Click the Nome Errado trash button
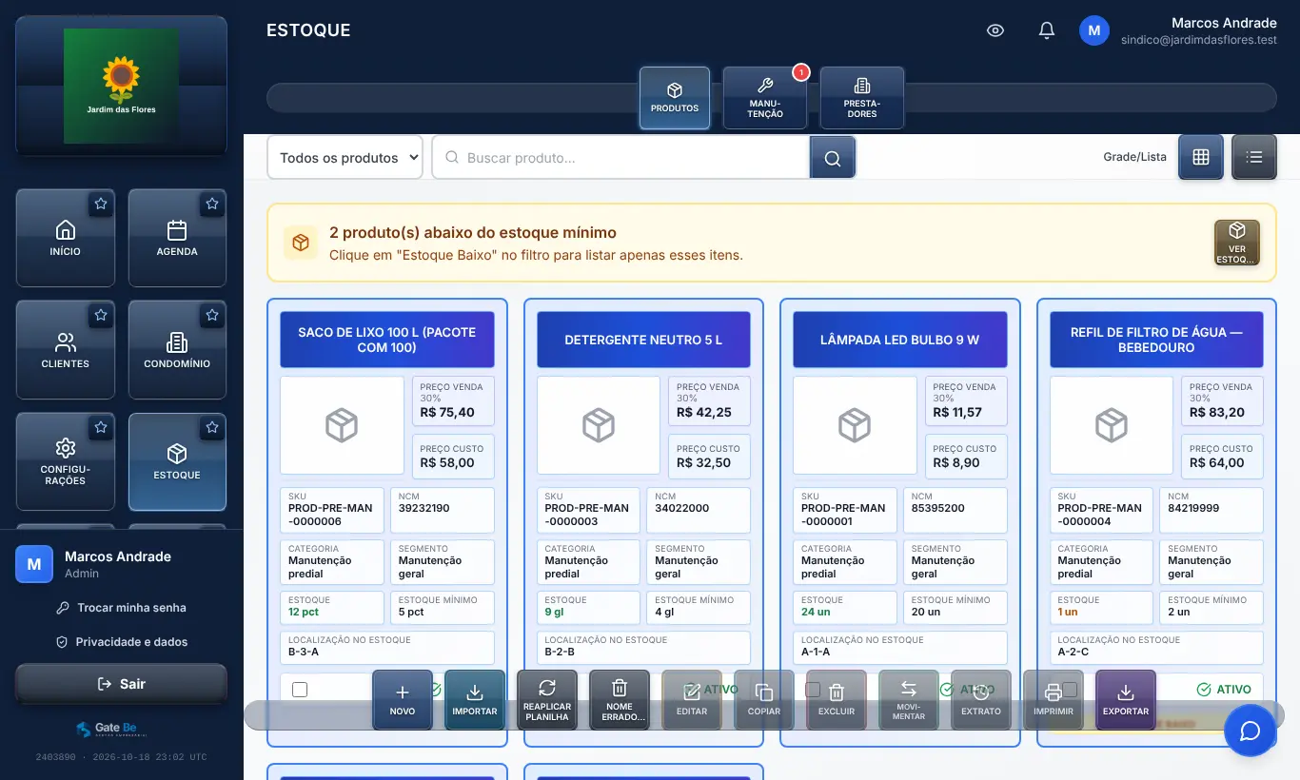This screenshot has height=780, width=1300. (620, 700)
